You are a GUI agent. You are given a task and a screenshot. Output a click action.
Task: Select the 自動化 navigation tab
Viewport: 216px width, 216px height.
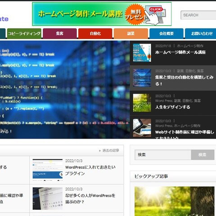click(x=95, y=33)
